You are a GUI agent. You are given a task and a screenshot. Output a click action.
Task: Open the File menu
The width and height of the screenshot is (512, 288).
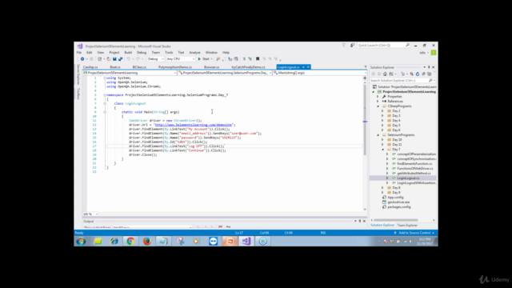(79, 53)
